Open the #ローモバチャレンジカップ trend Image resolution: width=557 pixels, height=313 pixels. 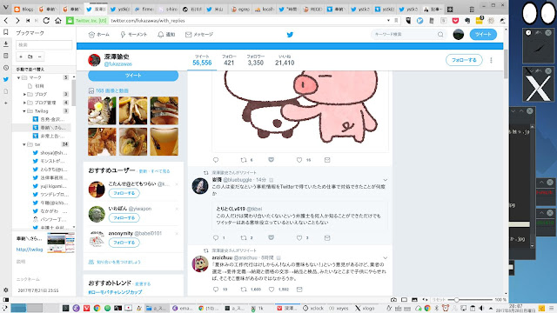pos(115,292)
